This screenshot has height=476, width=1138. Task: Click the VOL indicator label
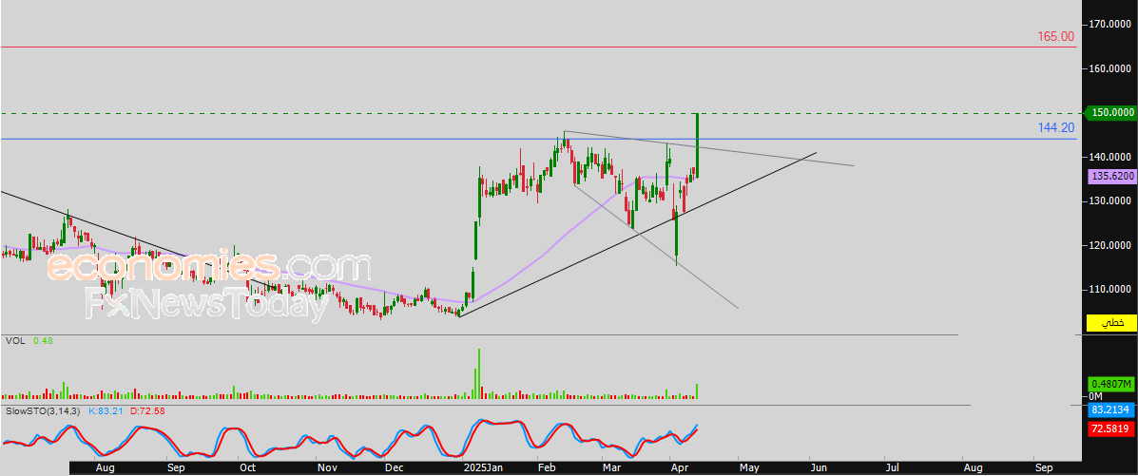(14, 340)
